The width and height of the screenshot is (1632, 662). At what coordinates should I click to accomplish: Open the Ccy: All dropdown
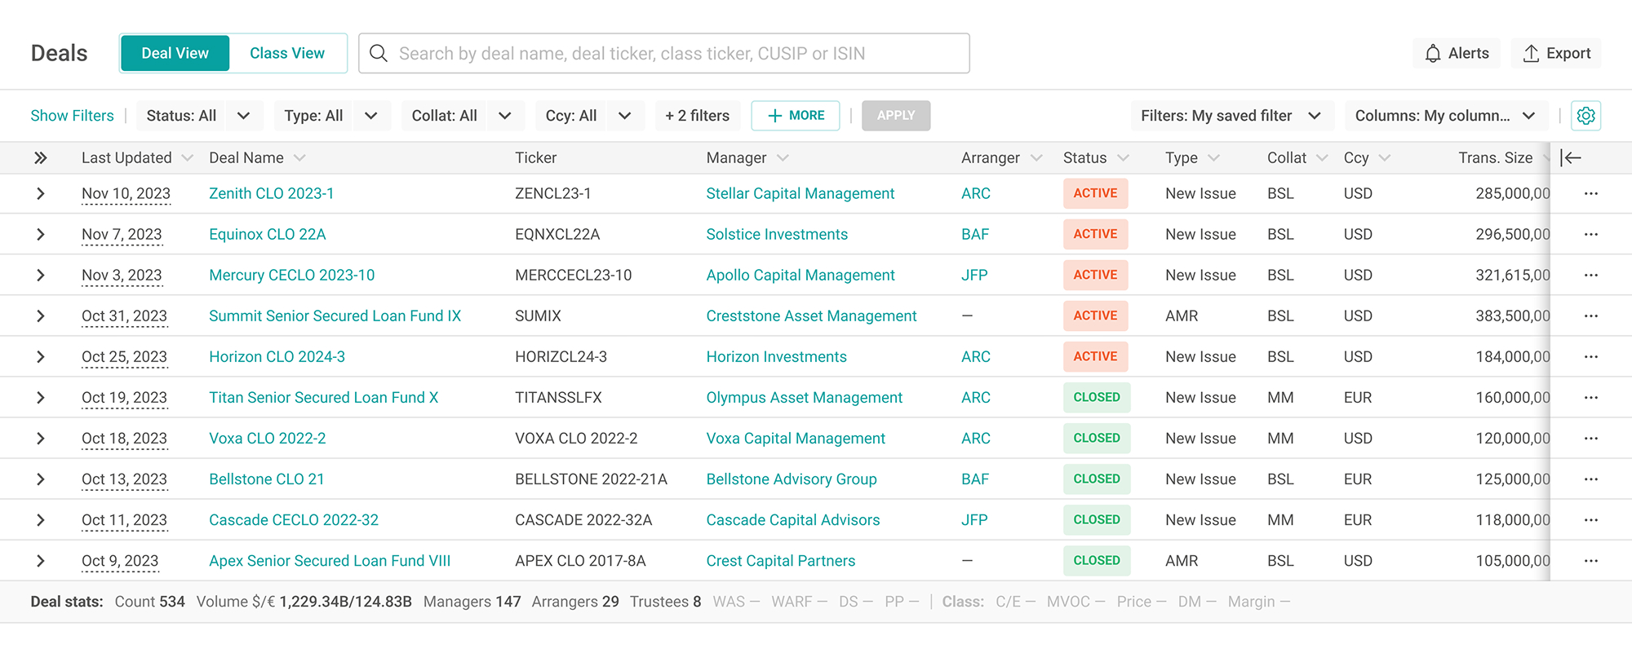[589, 116]
